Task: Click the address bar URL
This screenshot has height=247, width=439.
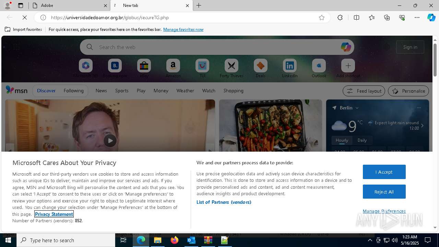Action: (110, 17)
